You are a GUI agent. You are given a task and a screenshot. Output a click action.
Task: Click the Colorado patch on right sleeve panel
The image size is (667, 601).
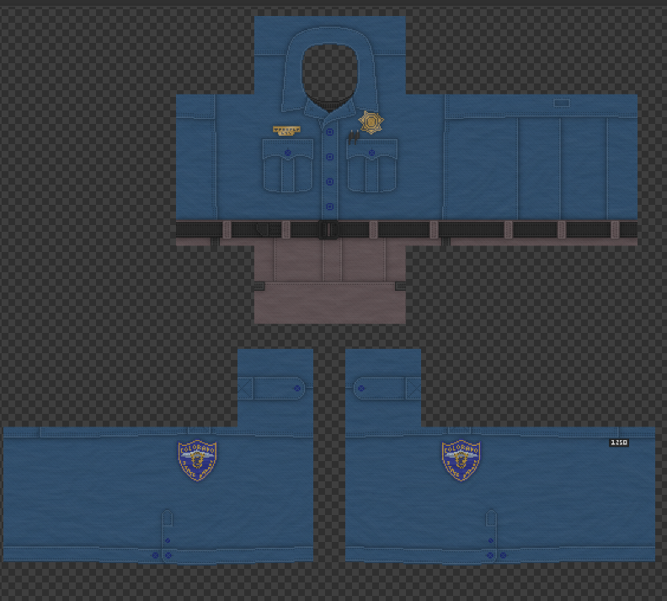(x=461, y=460)
